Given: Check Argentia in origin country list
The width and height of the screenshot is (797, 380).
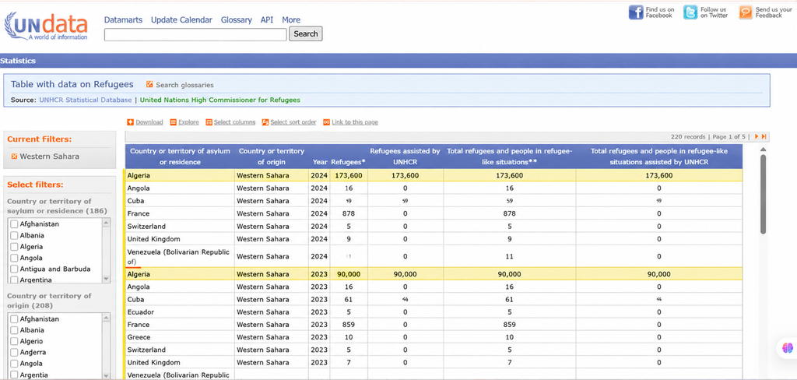Looking at the screenshot, I should pos(14,375).
